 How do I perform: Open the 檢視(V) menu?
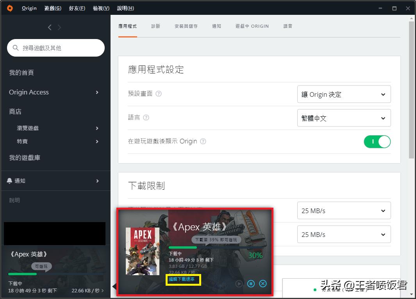101,8
